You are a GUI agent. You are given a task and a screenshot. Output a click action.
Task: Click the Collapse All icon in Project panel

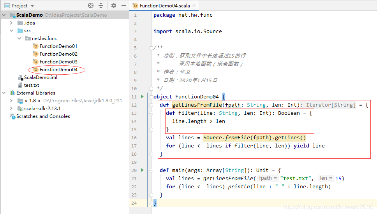101,5
